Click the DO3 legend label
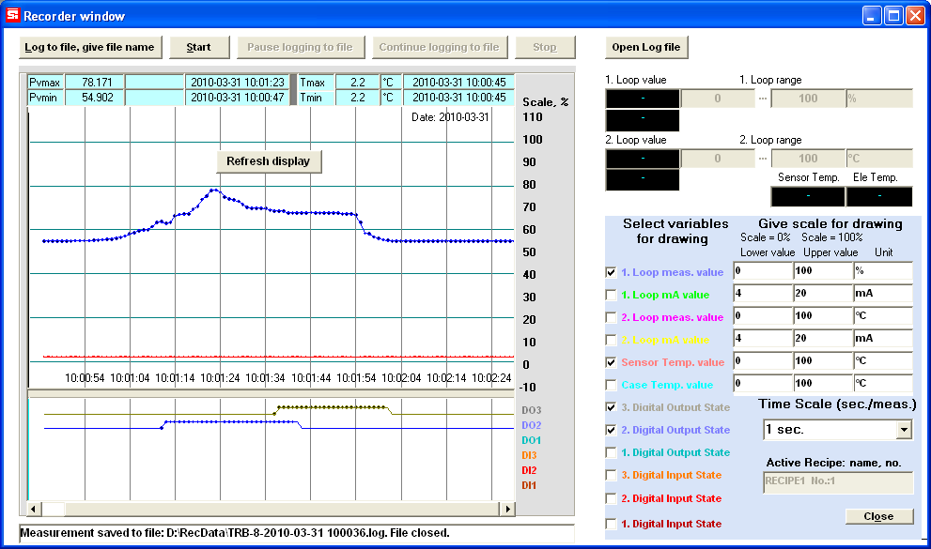 532,410
